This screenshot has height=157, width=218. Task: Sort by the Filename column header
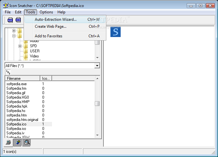point(23,78)
